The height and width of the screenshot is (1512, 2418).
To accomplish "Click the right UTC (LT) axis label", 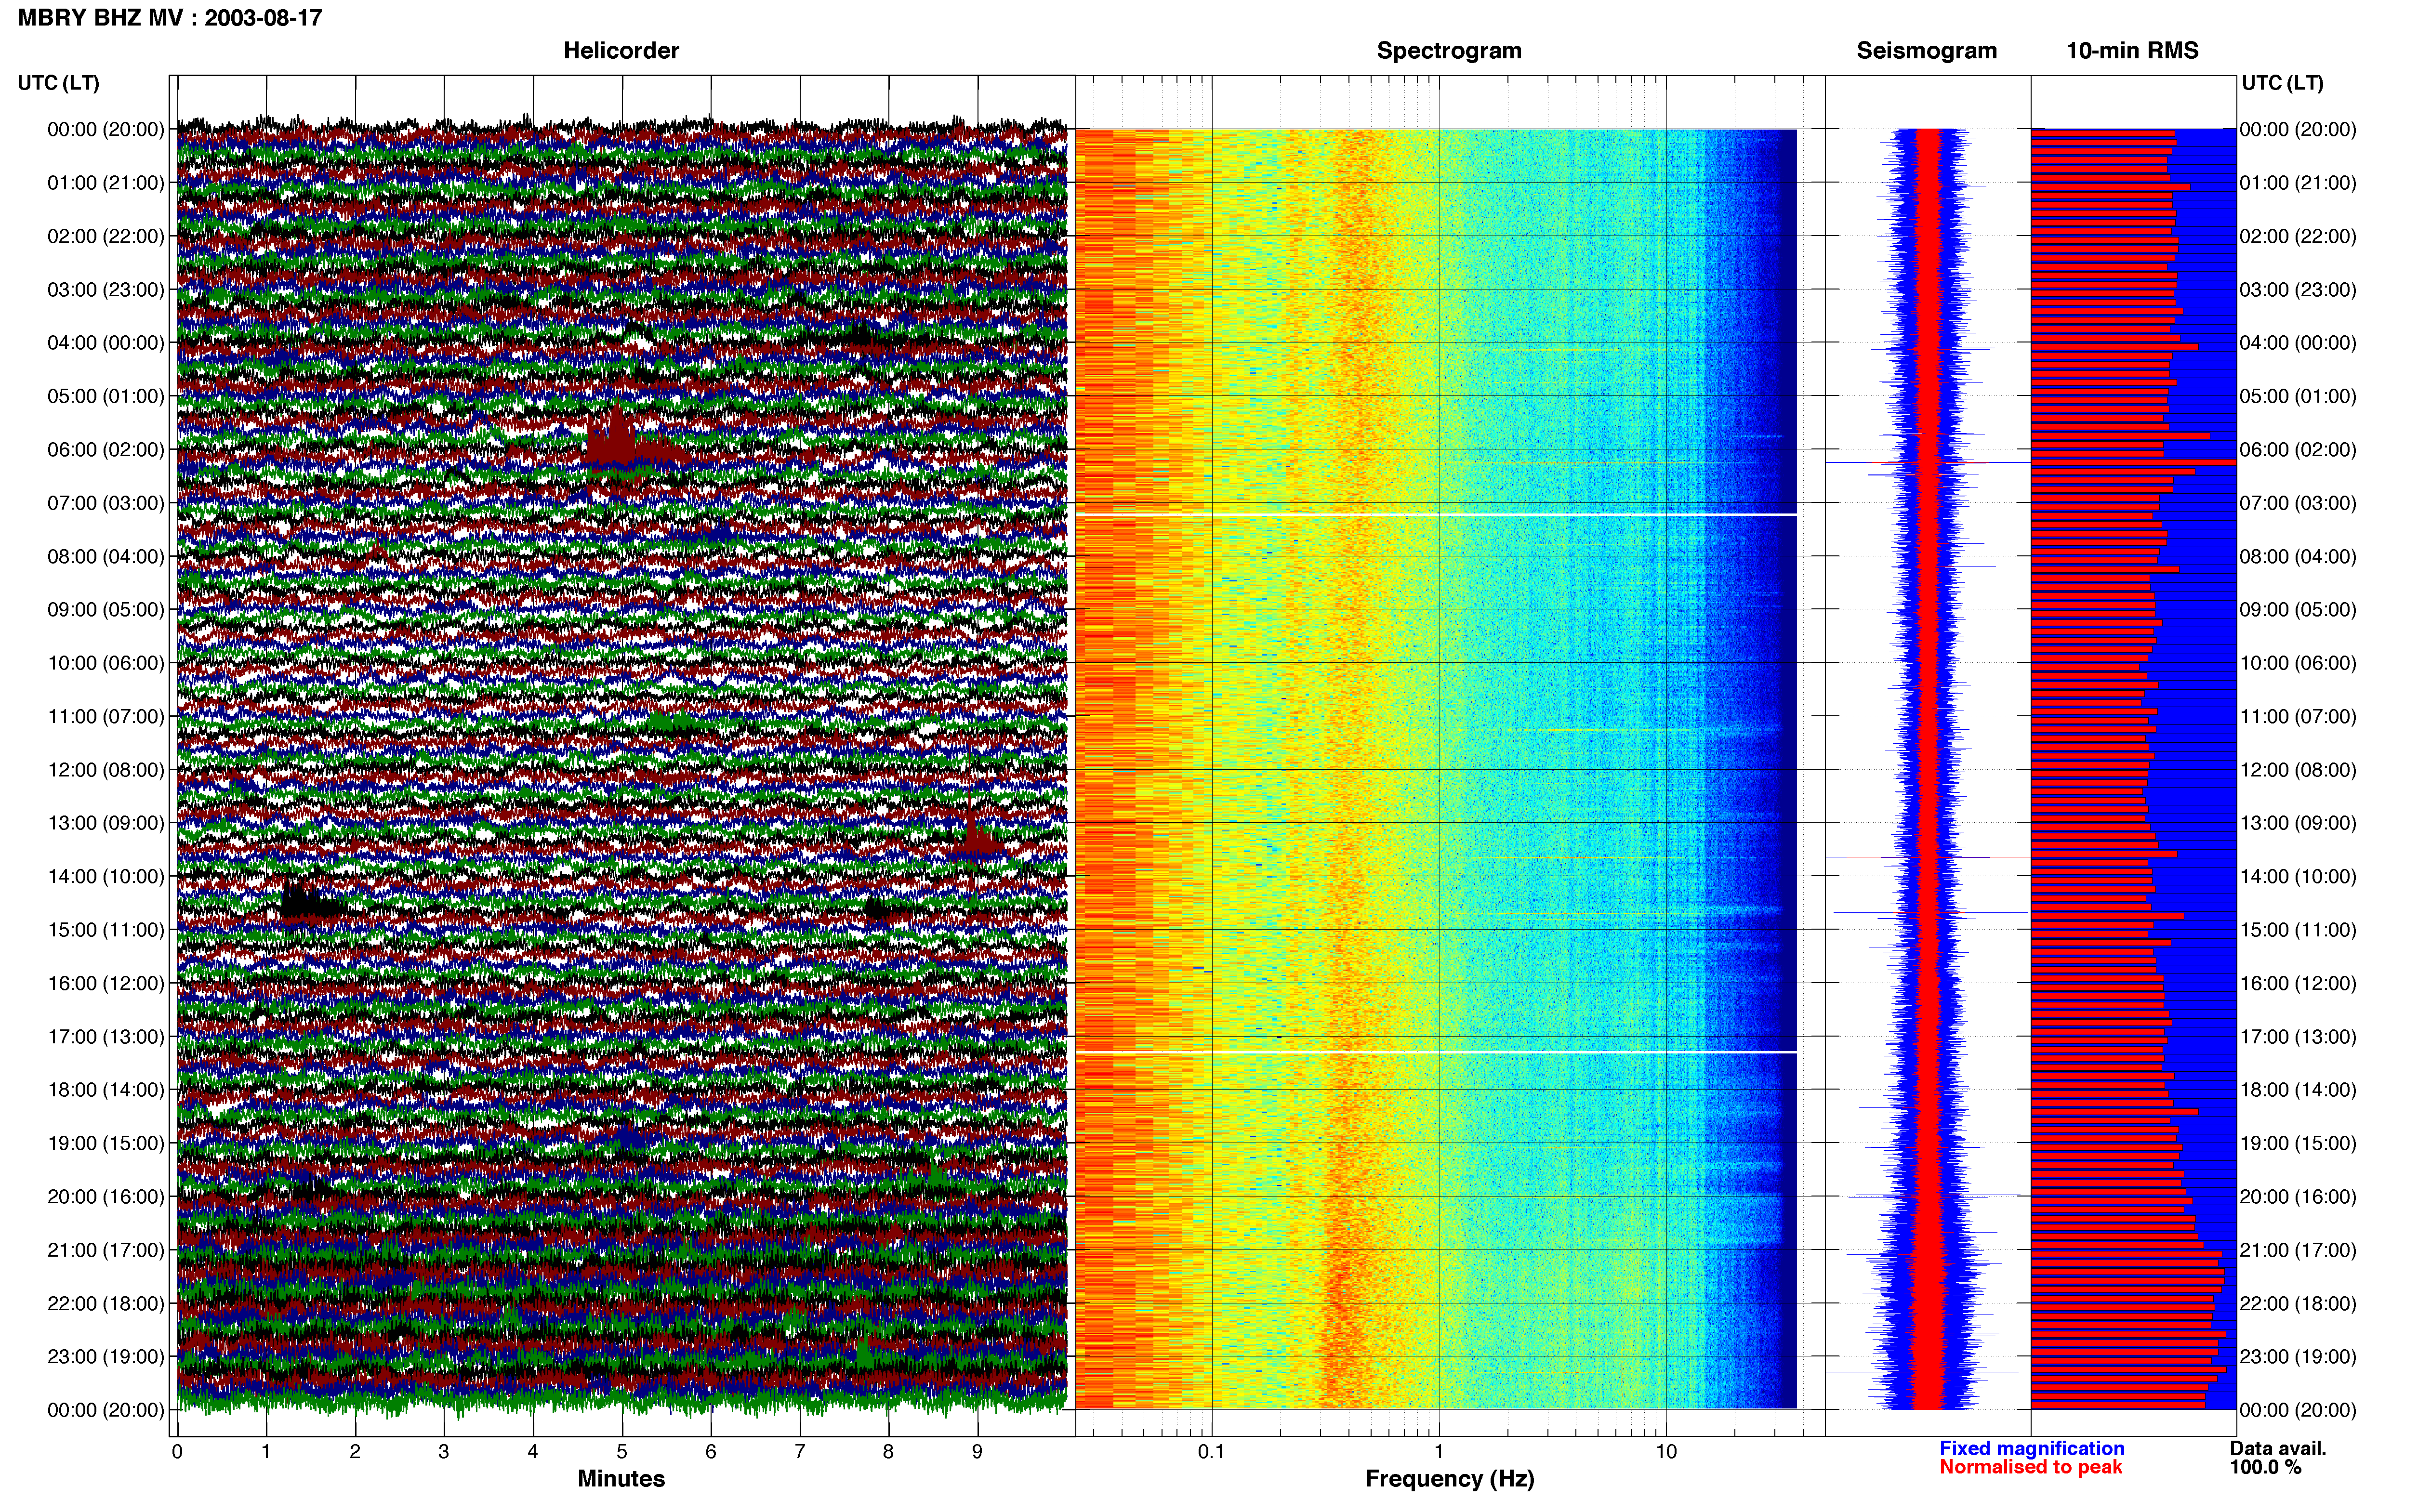I will point(2282,83).
